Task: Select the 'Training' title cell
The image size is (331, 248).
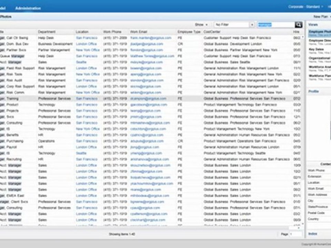Action: pyautogui.click(x=9, y=99)
